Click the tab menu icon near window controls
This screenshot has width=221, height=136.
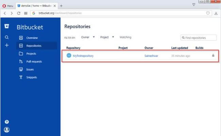(x=194, y=4)
